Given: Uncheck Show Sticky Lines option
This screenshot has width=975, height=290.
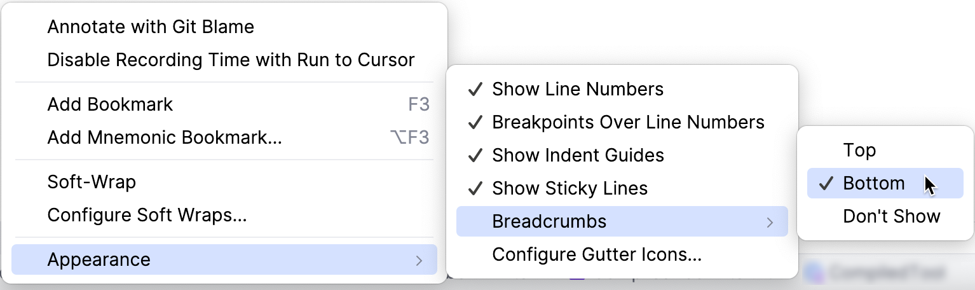Looking at the screenshot, I should tap(569, 188).
